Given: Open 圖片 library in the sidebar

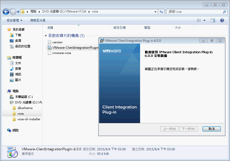Looking at the screenshot, I should [x=18, y=80].
